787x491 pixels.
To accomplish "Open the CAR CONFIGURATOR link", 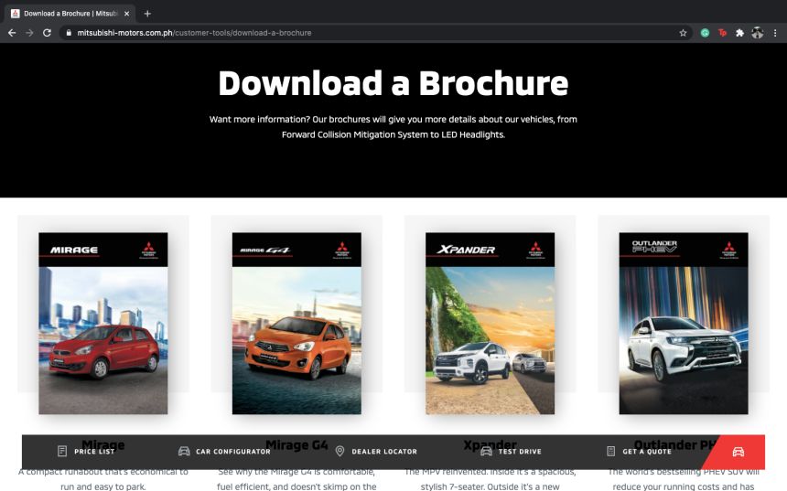I will pos(232,452).
